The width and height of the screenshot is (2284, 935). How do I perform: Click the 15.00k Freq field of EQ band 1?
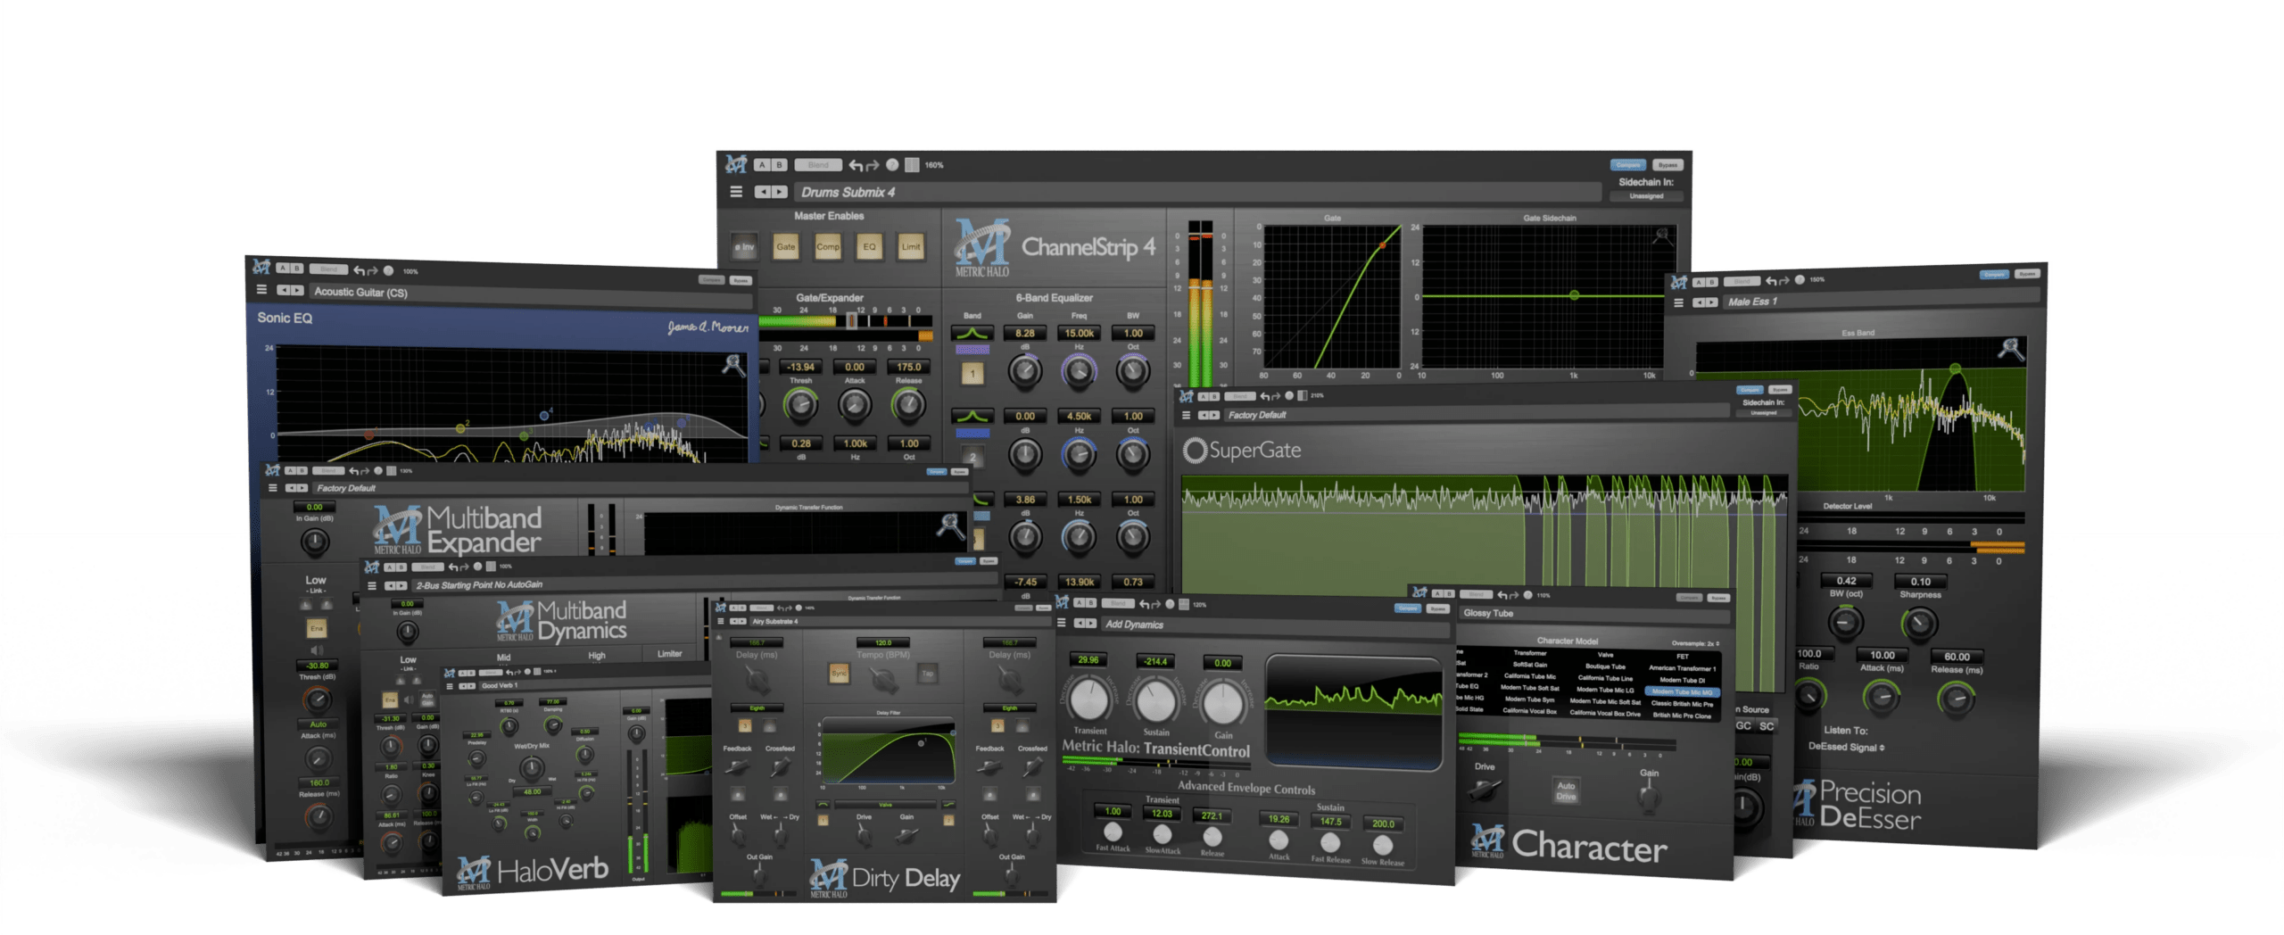pos(1079,334)
